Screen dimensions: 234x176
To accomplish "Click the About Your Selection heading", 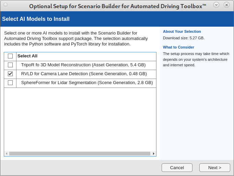I will pos(182,31).
